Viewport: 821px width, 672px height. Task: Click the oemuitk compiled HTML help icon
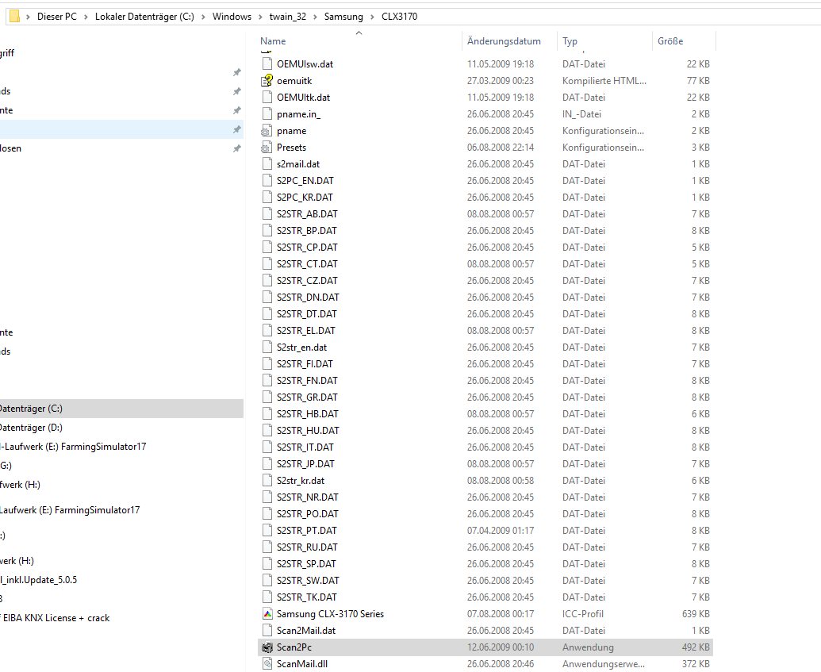tap(267, 80)
